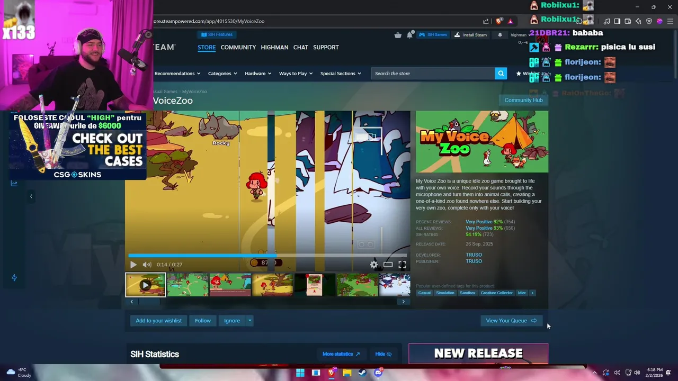Open the MyVoiceZoo breadcrumb link

click(194, 92)
